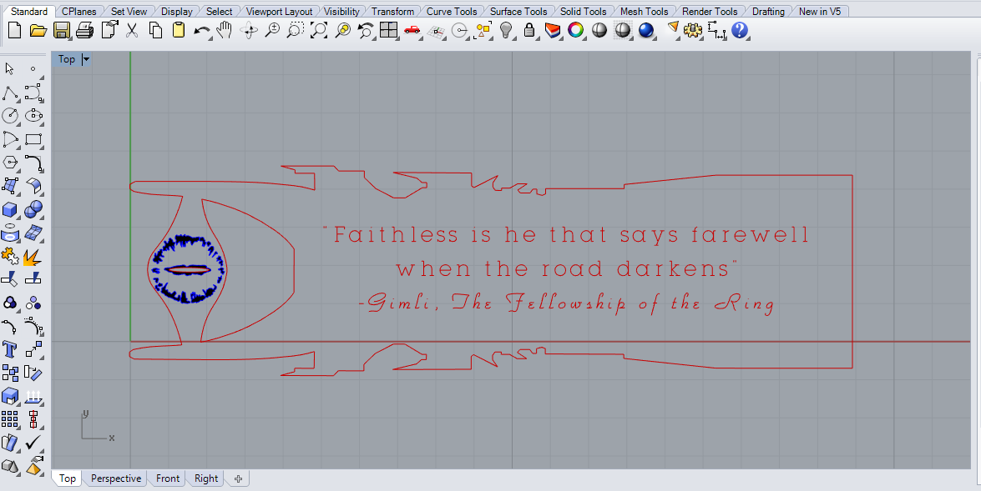Screen dimensions: 981x491
Task: Choose the Polyline tool in sidebar
Action: point(10,93)
